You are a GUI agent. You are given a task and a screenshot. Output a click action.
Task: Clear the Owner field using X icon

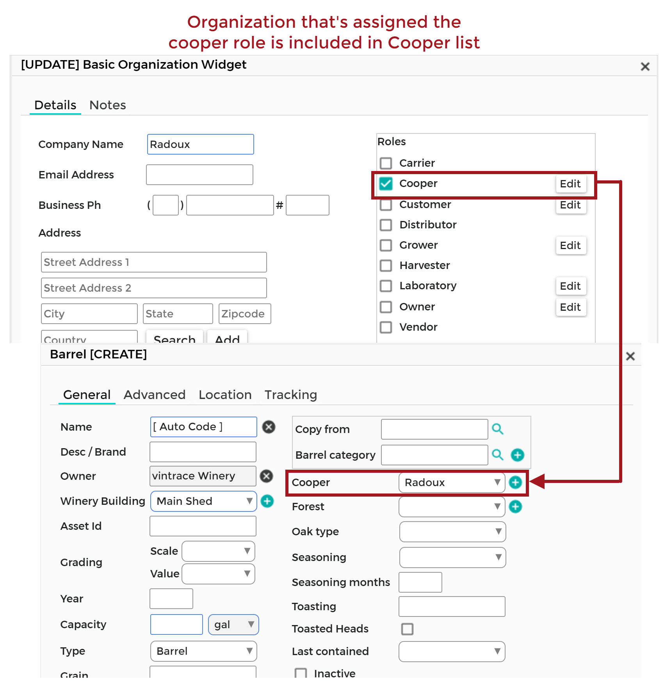(x=267, y=476)
